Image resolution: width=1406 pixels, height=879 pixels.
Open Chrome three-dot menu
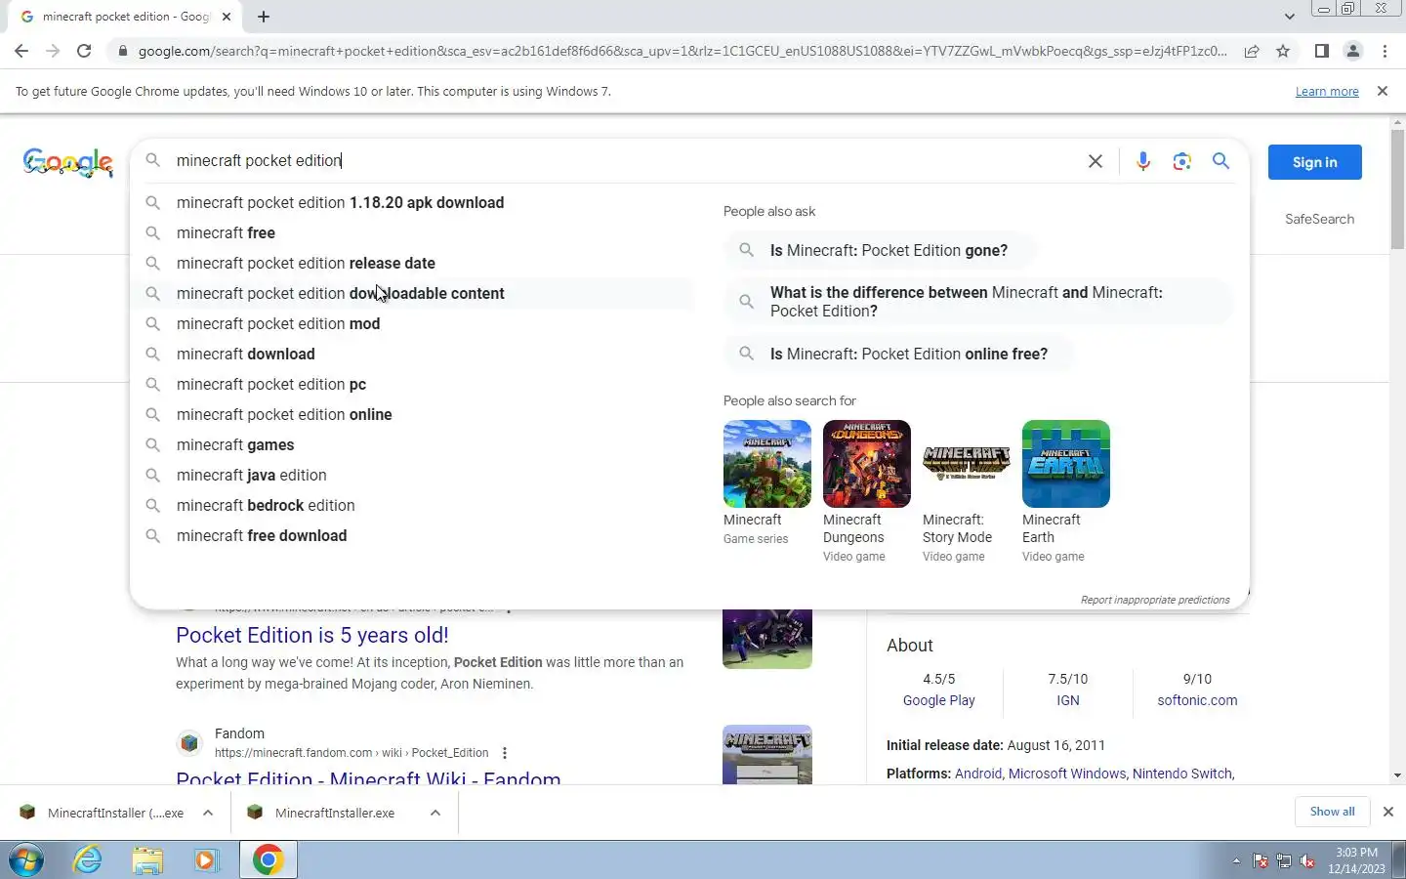coord(1385,51)
